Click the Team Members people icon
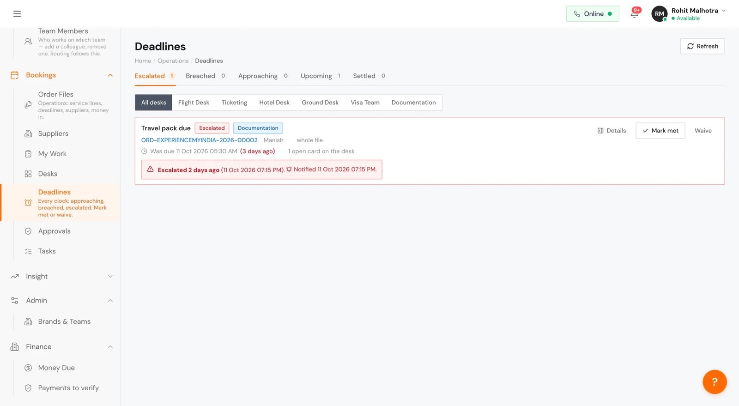This screenshot has width=739, height=406. coord(28,42)
